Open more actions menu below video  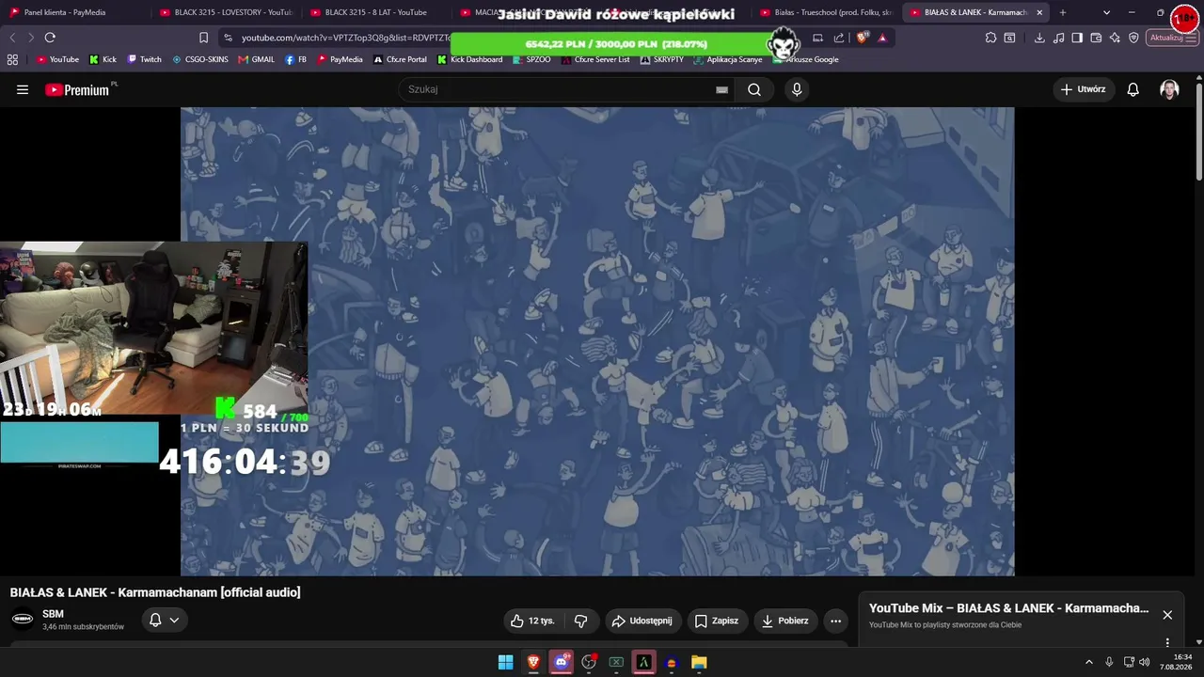tap(835, 621)
